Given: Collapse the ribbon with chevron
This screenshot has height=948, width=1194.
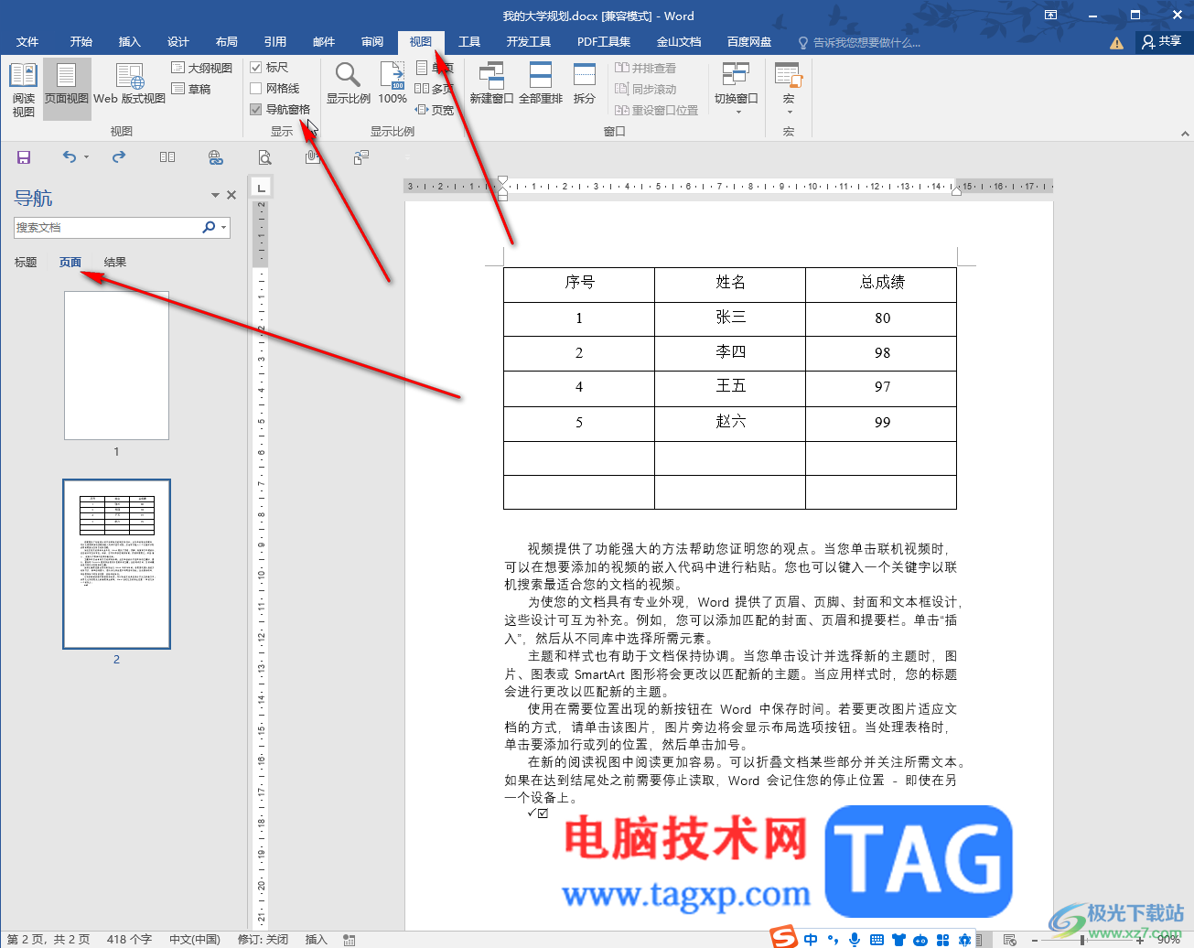Looking at the screenshot, I should [x=1185, y=134].
